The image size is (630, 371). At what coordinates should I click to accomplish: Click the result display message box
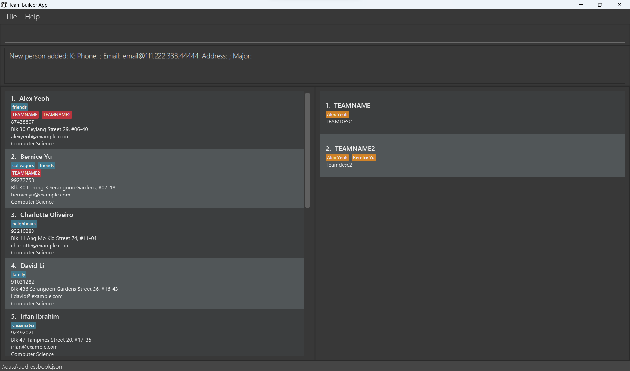(314, 66)
